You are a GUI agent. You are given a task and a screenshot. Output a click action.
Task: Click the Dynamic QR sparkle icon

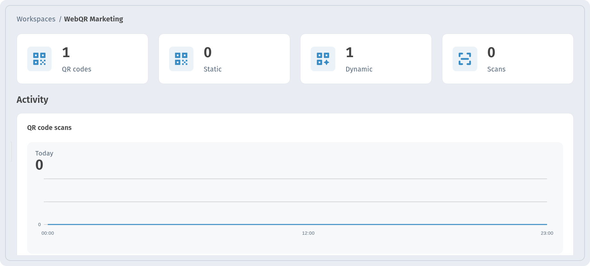point(323,59)
